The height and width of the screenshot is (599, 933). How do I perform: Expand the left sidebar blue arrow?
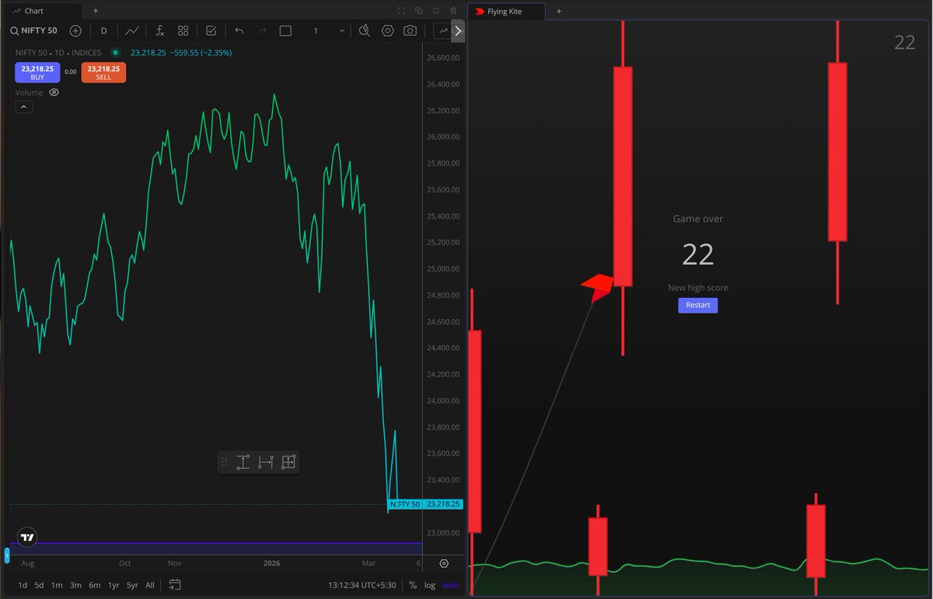coord(6,555)
